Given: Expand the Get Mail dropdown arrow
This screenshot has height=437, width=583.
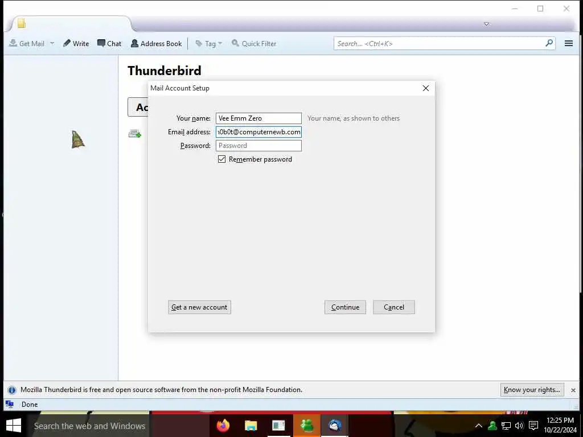Looking at the screenshot, I should pyautogui.click(x=52, y=43).
